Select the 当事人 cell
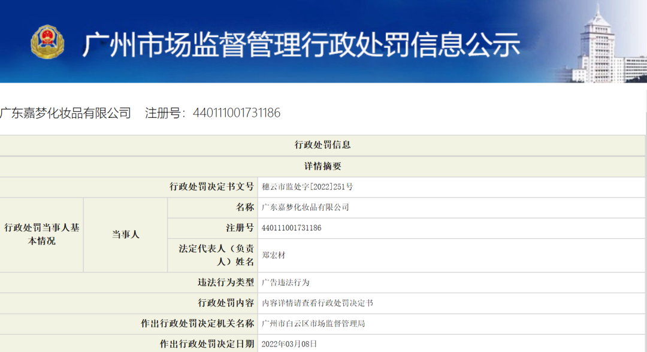Screen dimensions: 647x352 [x=125, y=233]
